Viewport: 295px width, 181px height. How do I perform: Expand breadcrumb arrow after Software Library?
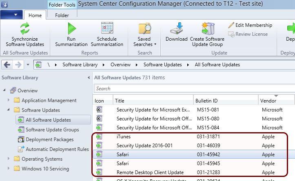click(x=104, y=65)
